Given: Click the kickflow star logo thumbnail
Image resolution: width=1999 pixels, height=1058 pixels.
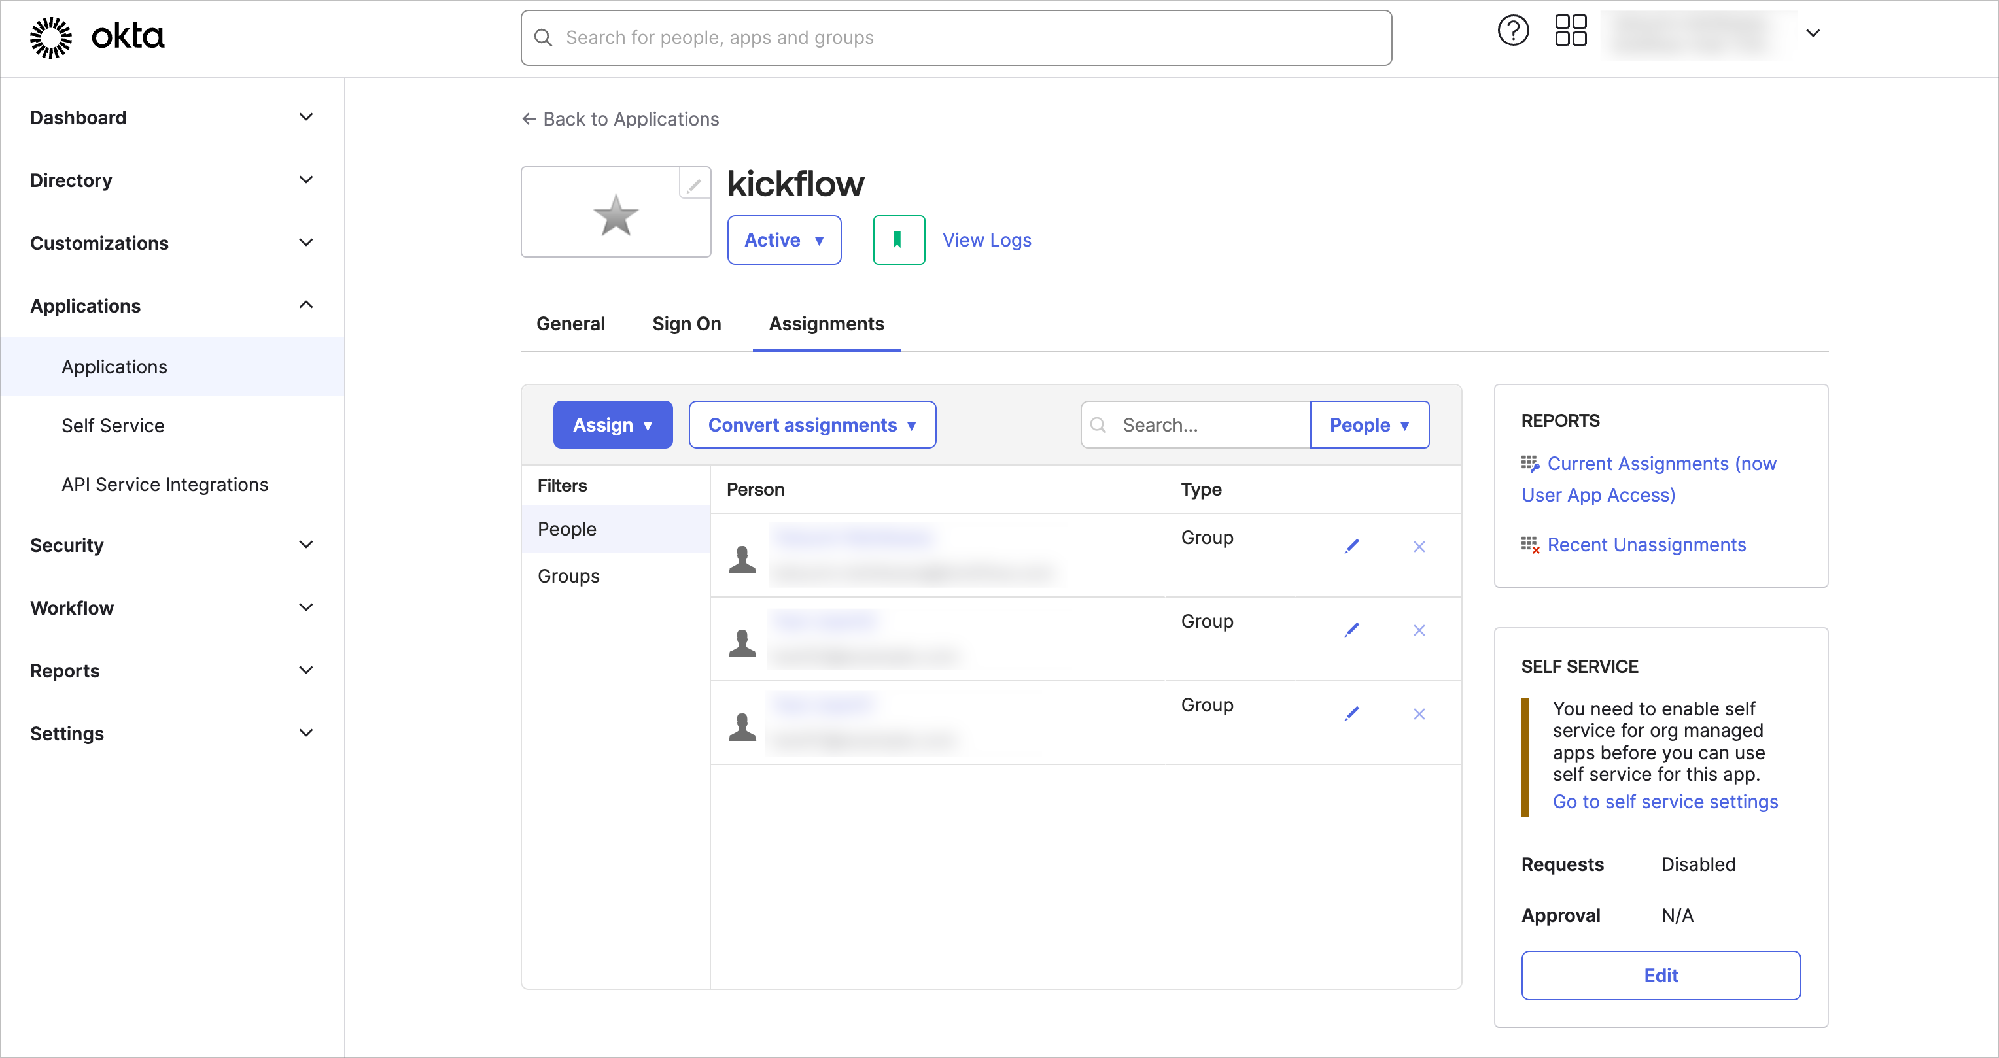Looking at the screenshot, I should [x=616, y=214].
